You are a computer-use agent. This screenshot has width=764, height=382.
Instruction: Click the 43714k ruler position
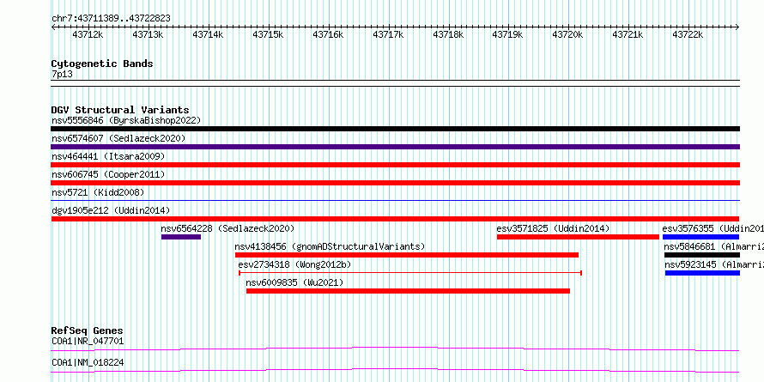[208, 34]
